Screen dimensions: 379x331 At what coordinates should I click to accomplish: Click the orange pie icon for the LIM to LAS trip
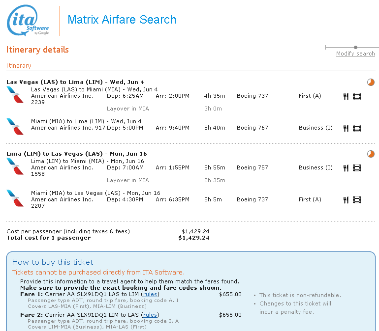[x=371, y=154]
